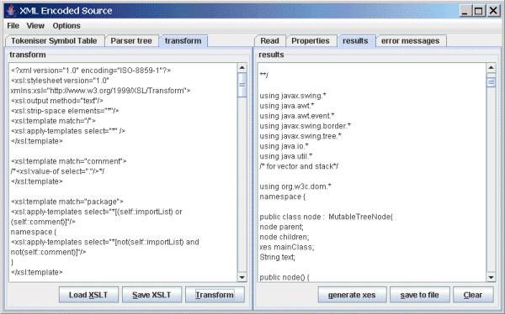Click the Transform button
The width and height of the screenshot is (505, 314).
(x=215, y=295)
